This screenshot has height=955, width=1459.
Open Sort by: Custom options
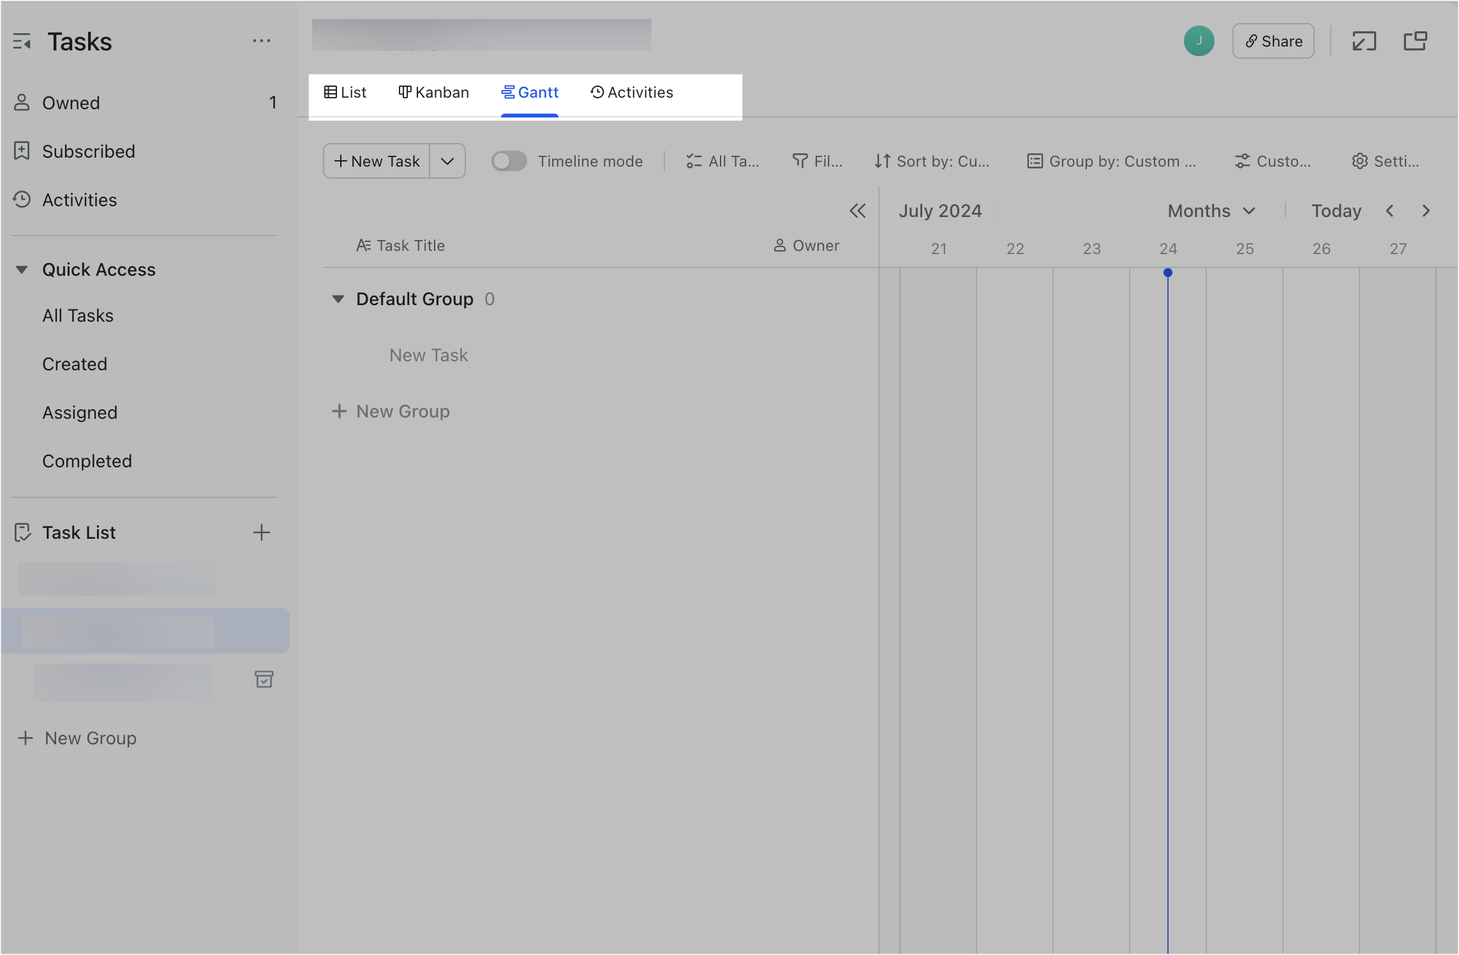point(933,161)
